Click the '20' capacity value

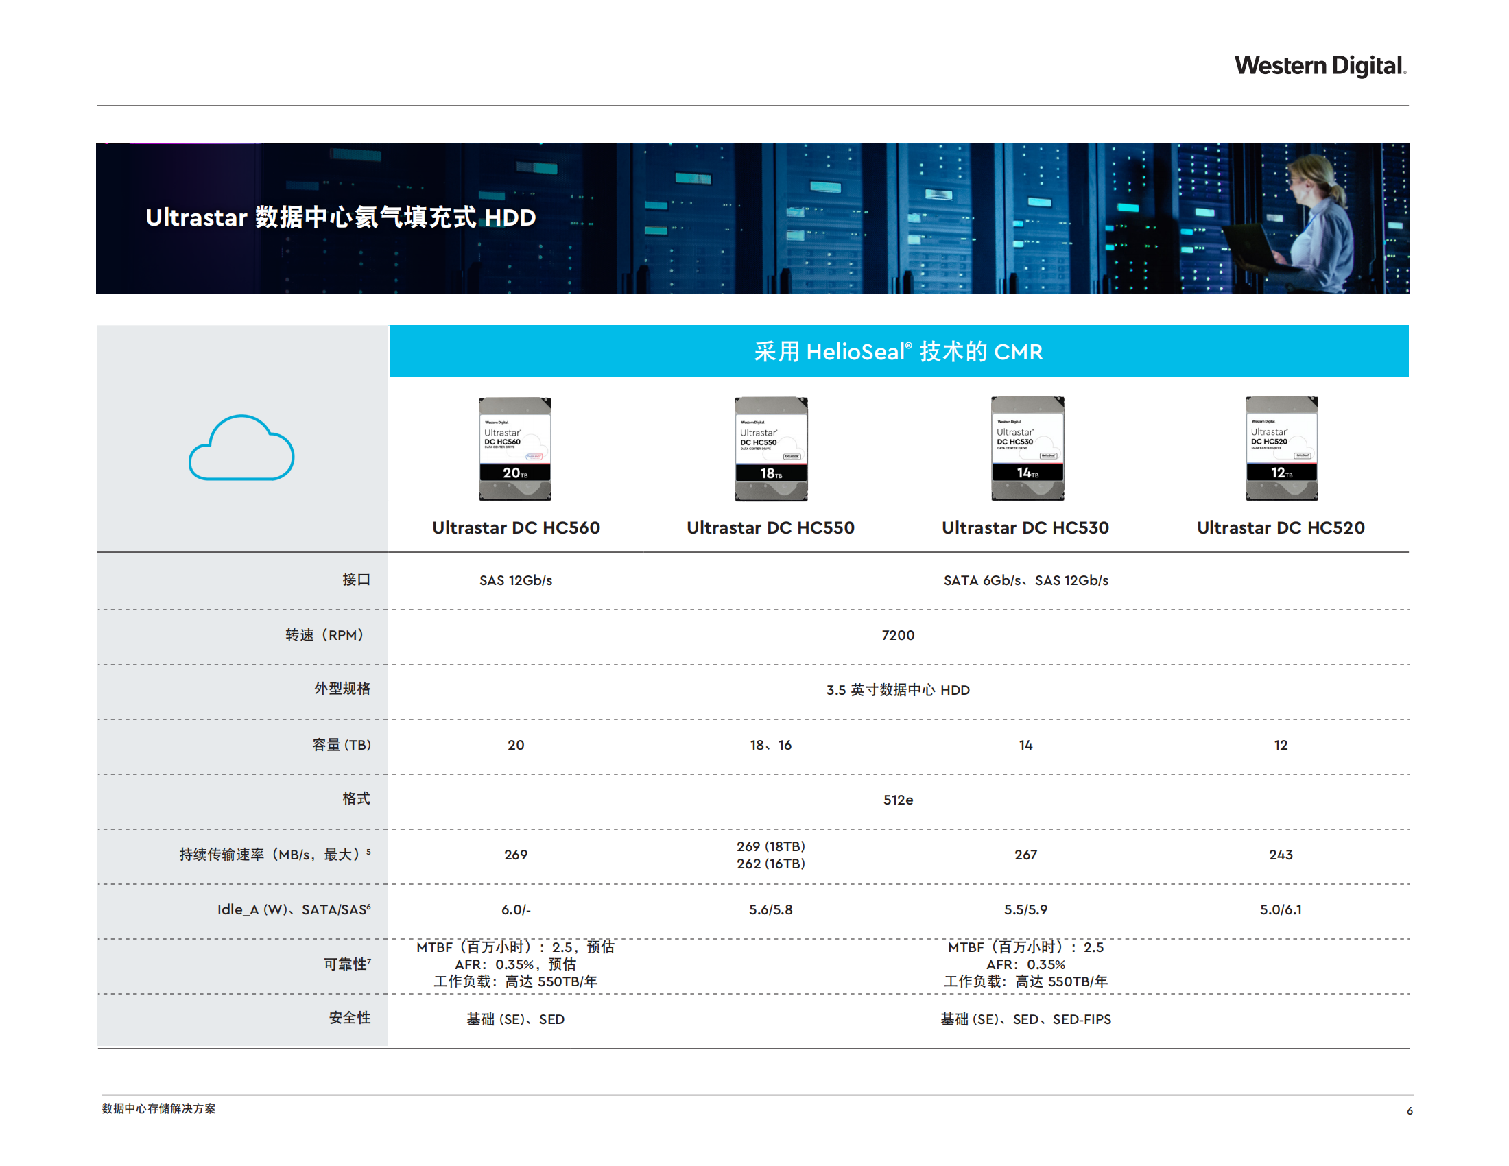pos(515,745)
